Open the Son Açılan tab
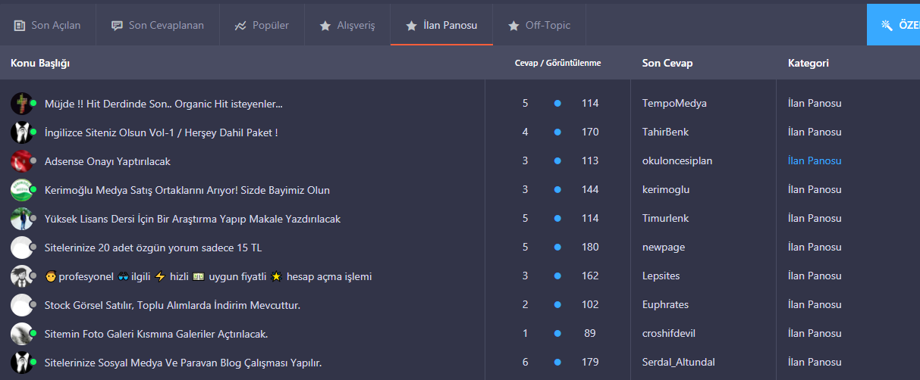920x380 pixels. [47, 25]
